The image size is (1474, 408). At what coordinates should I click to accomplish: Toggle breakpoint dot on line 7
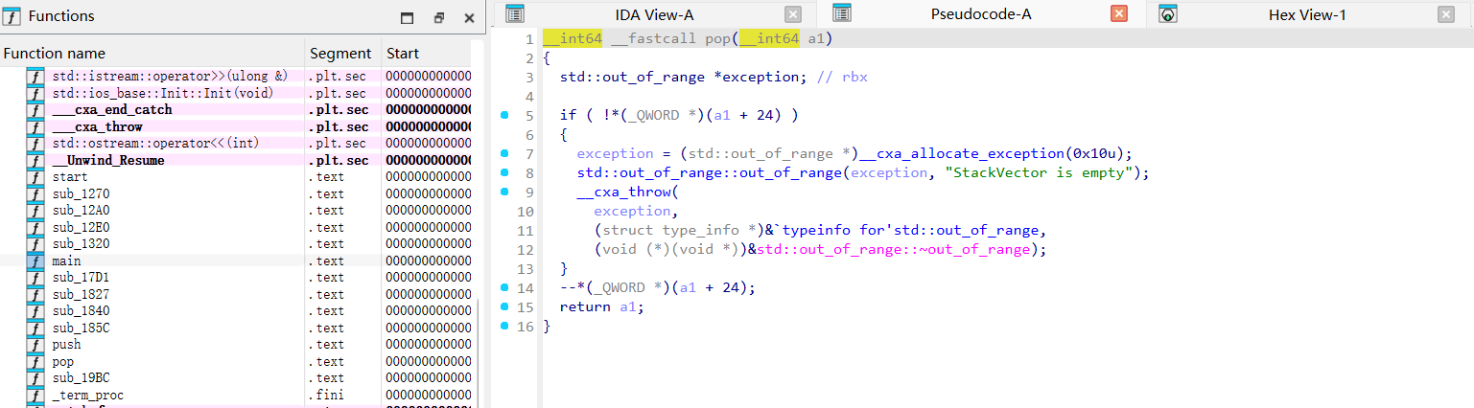coord(503,153)
